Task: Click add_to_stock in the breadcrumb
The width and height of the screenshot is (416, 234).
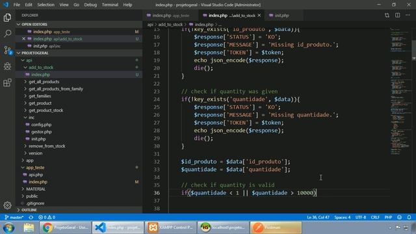Action: tap(170, 25)
